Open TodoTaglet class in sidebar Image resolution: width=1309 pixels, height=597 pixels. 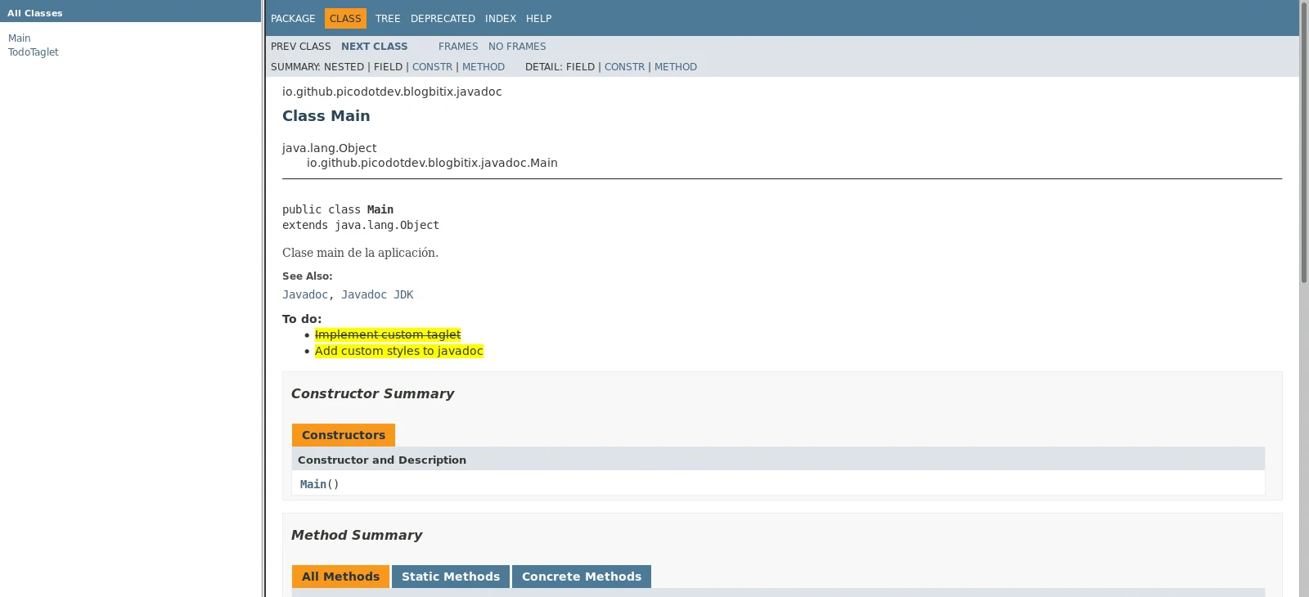(x=33, y=52)
